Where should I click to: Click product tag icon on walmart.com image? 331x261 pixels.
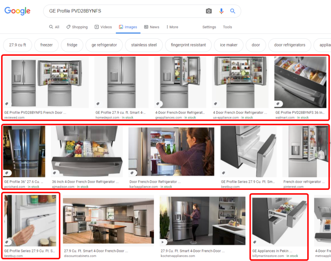click(x=278, y=104)
